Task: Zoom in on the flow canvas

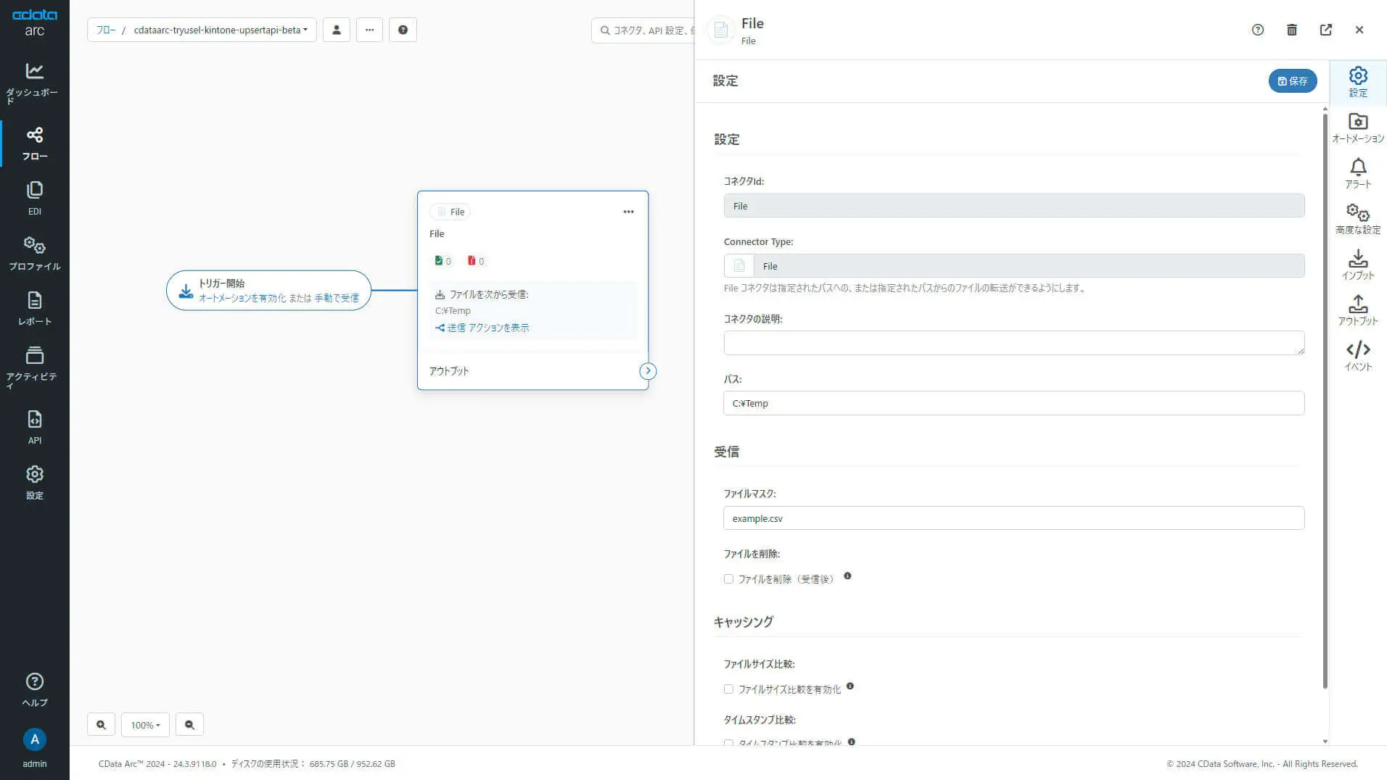Action: click(101, 724)
